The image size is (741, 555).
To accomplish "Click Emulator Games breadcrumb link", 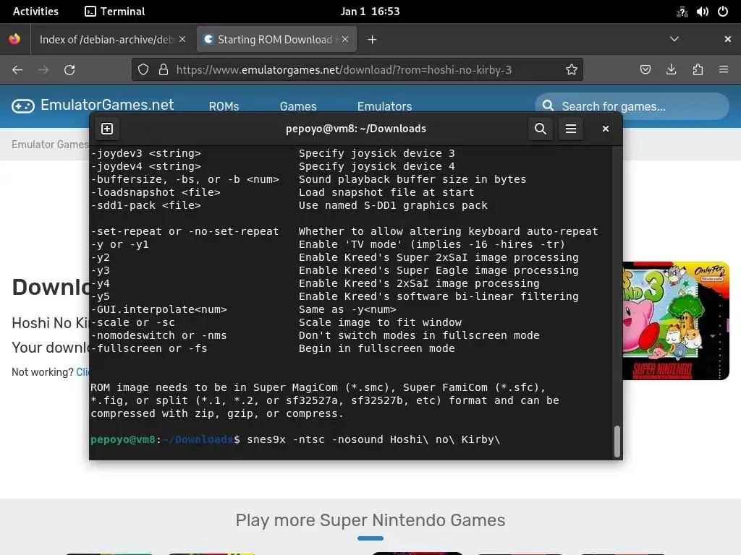I will [50, 145].
